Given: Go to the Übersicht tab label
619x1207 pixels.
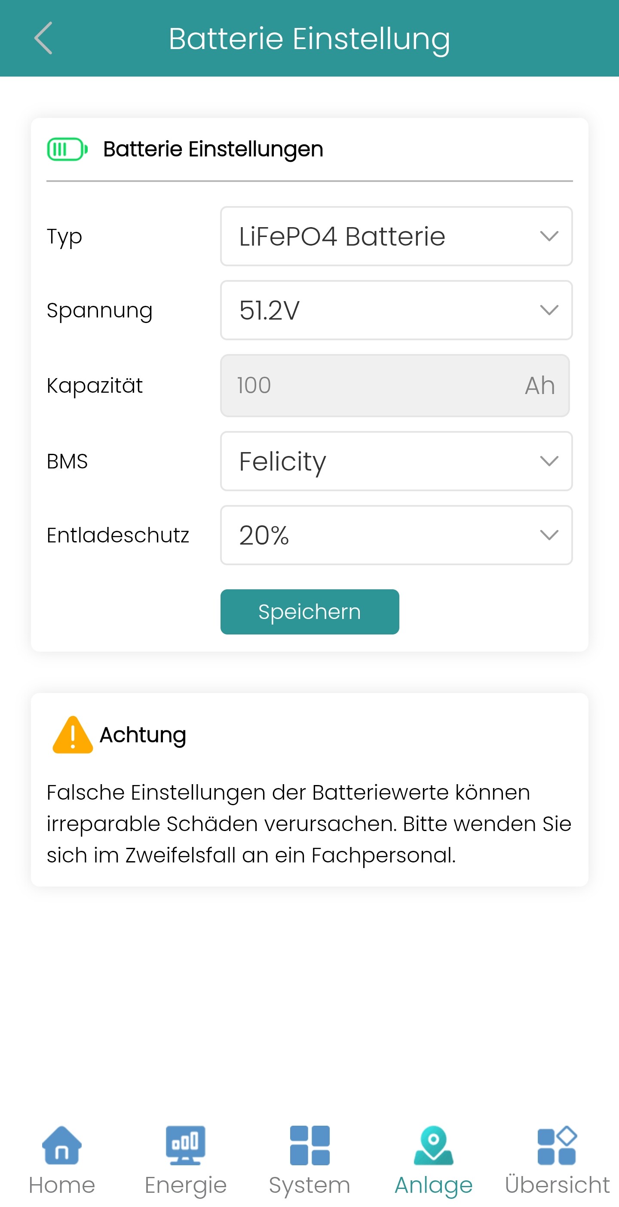Looking at the screenshot, I should 557,1185.
